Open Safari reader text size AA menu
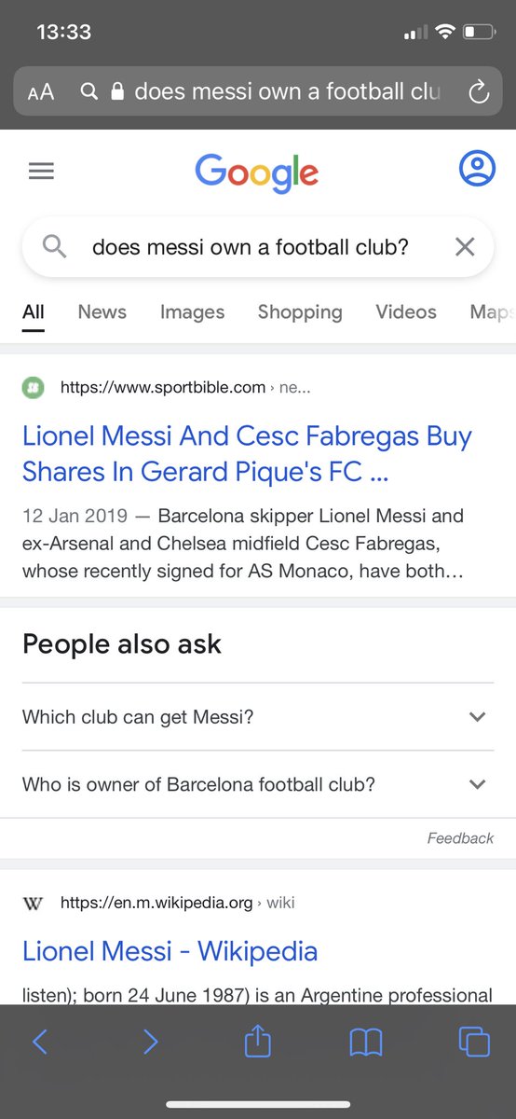Viewport: 516px width, 1119px height. coord(41,91)
